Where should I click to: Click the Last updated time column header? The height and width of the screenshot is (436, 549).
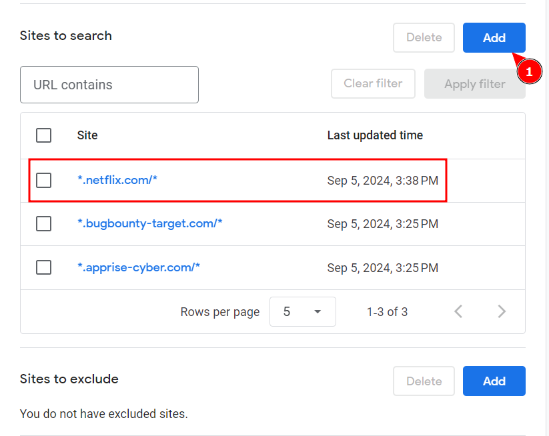point(375,135)
